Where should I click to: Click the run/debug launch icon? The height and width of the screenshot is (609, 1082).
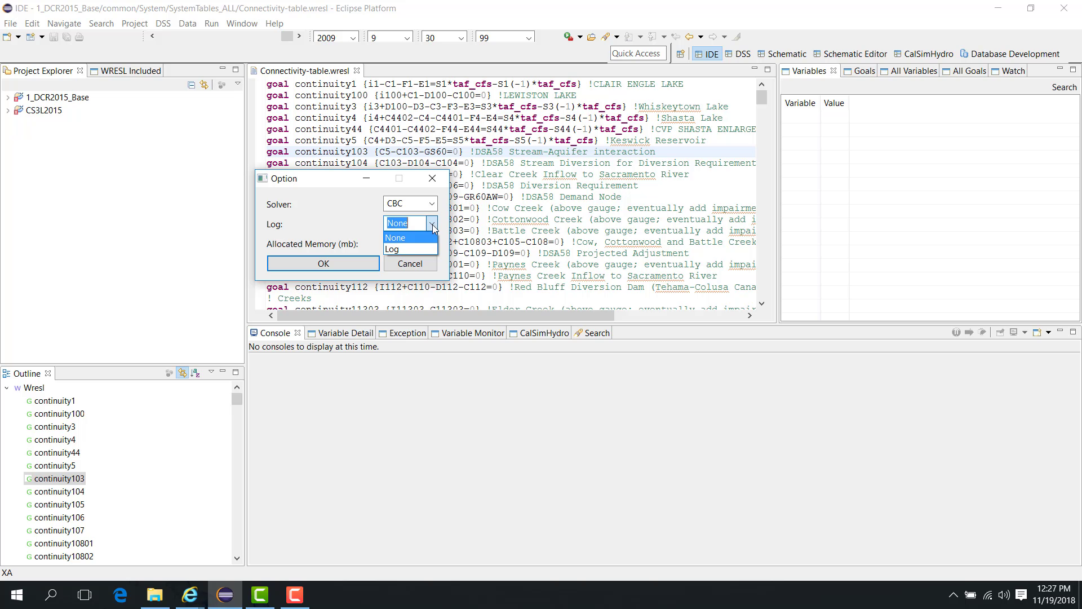[x=568, y=37]
